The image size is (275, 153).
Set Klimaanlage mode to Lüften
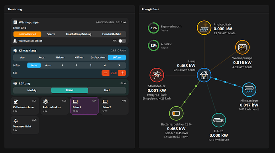(x=117, y=57)
